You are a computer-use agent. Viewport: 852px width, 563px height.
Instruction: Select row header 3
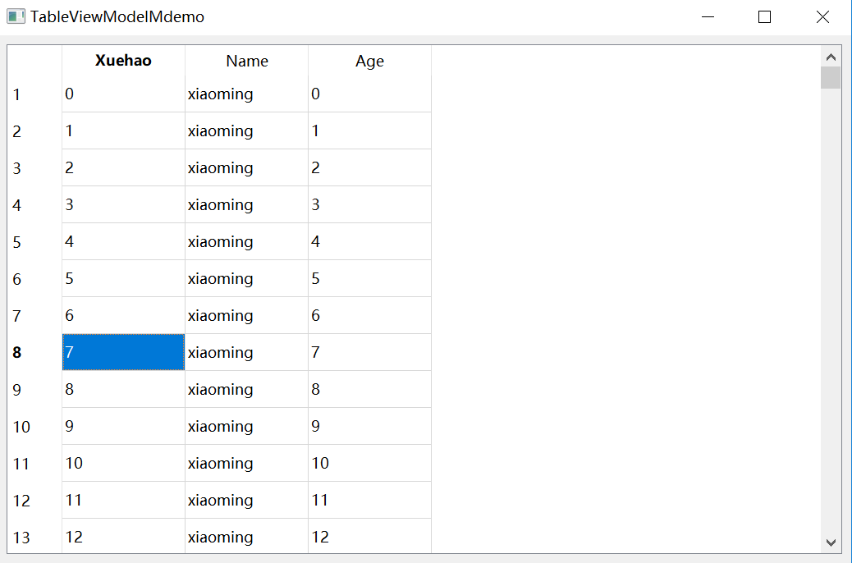[x=34, y=168]
